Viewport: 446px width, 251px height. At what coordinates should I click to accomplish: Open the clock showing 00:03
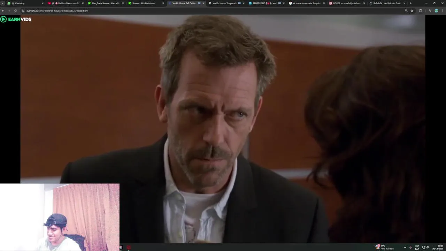coord(438,247)
